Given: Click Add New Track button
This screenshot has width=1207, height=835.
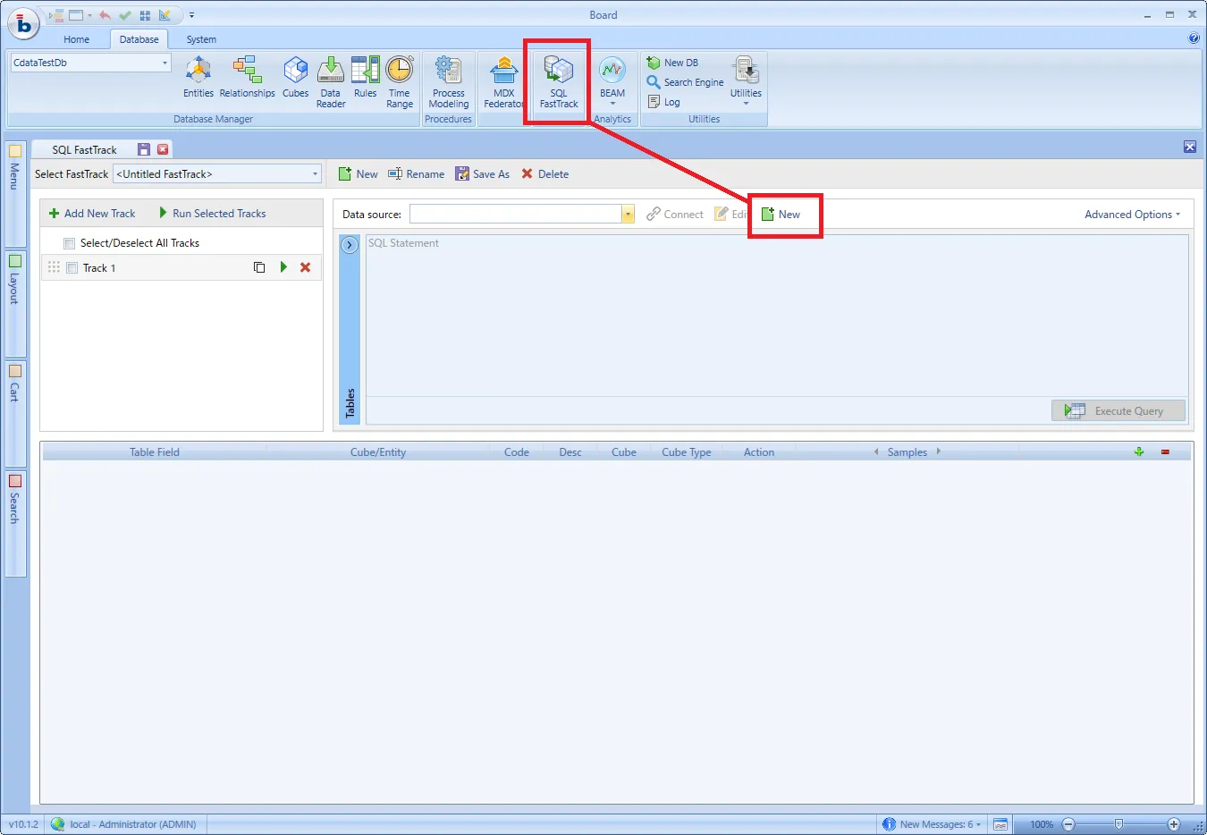Looking at the screenshot, I should click(92, 214).
